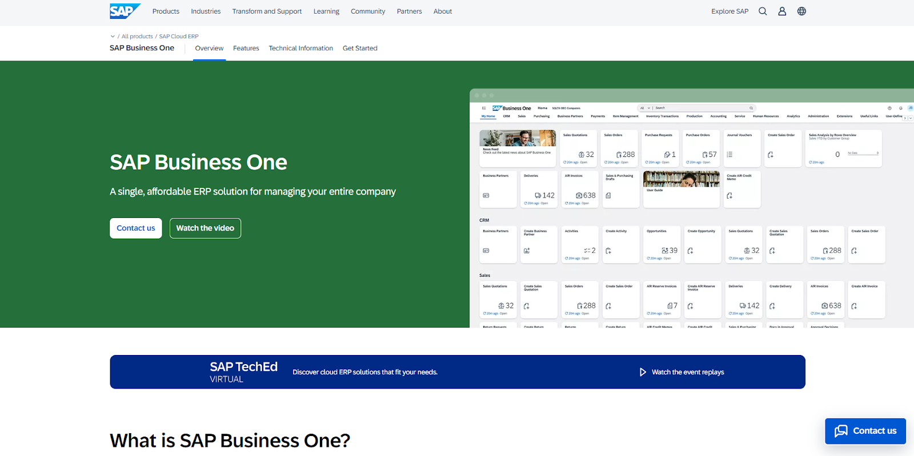Click the Watch the video button

click(x=205, y=228)
